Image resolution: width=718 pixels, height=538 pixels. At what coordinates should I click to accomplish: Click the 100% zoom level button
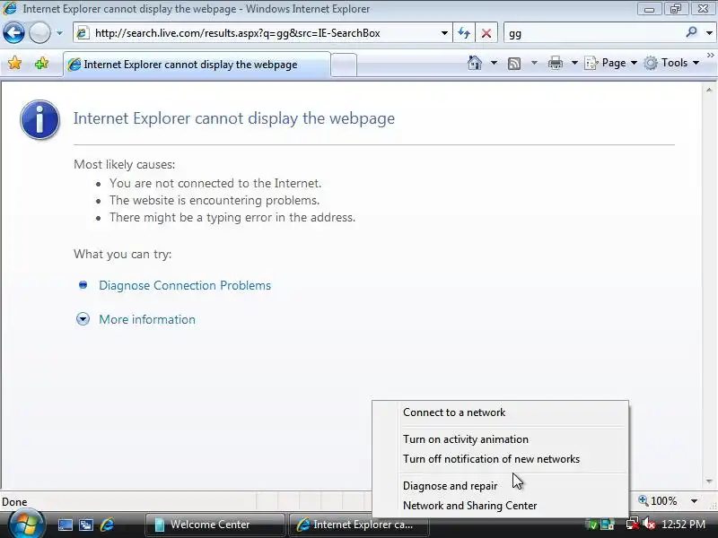(658, 501)
